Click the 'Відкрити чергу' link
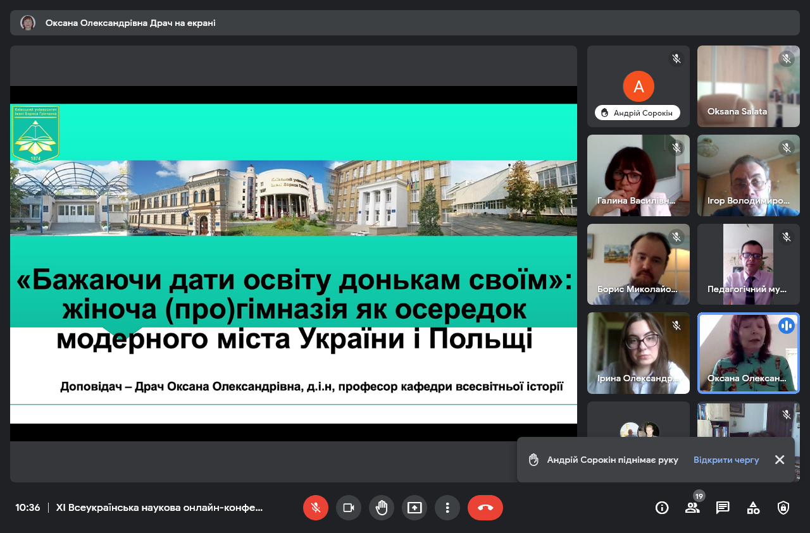Image resolution: width=810 pixels, height=533 pixels. (726, 460)
